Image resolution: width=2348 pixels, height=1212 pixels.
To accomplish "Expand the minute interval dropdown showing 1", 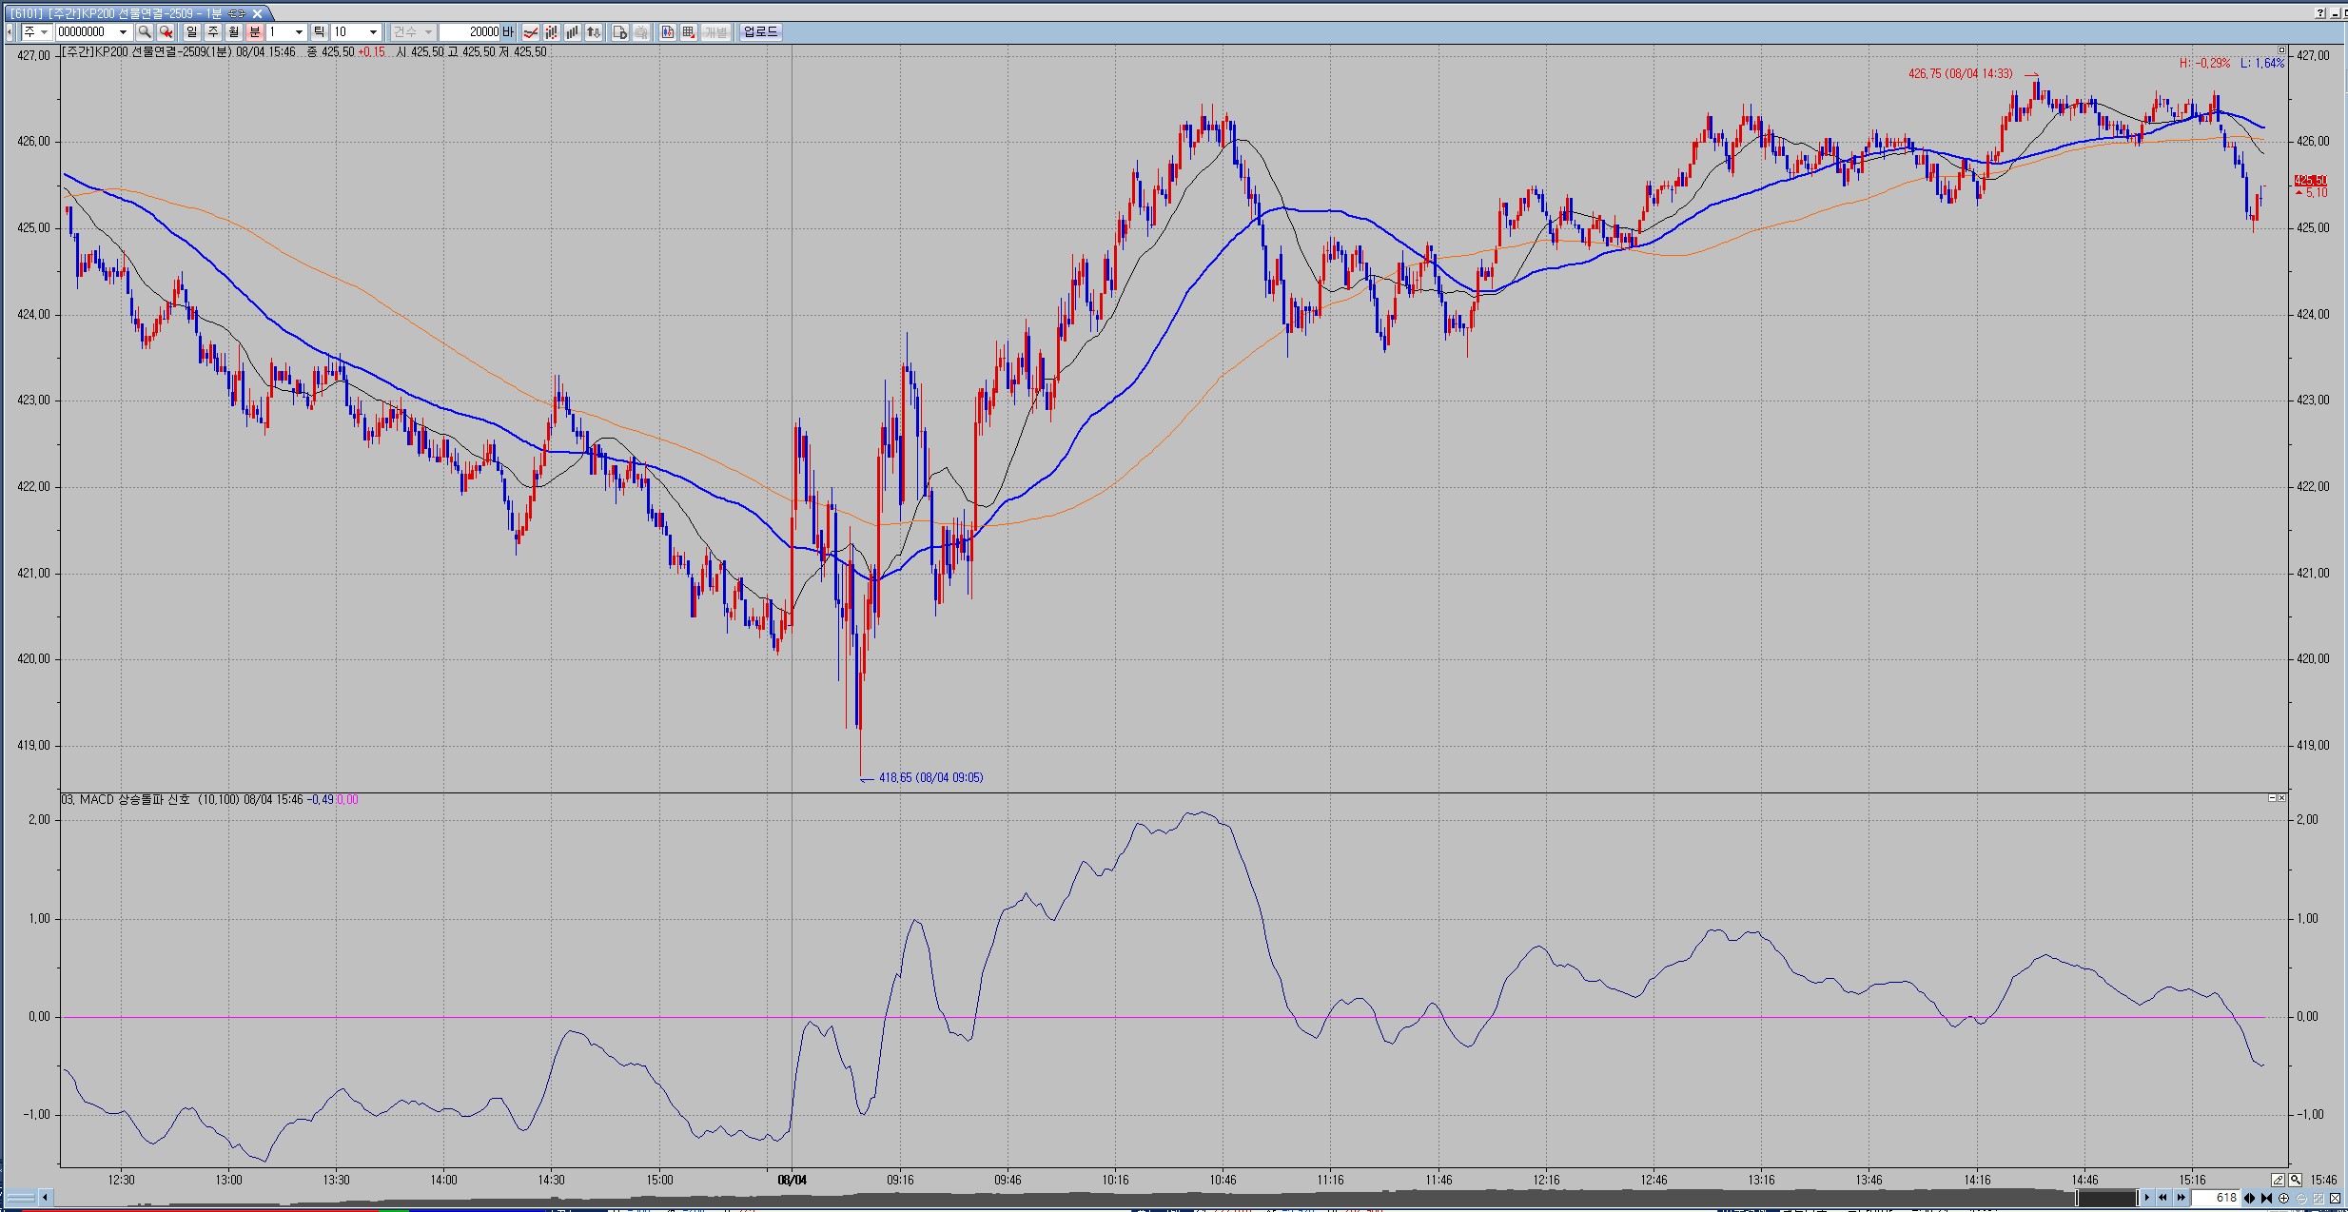I will click(299, 32).
